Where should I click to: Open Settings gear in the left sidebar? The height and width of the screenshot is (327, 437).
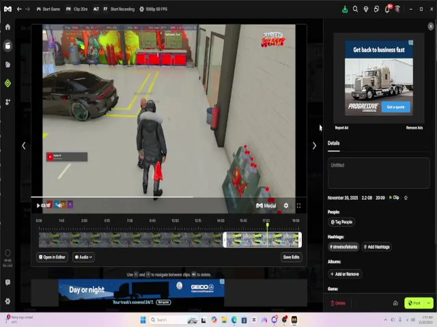[8, 301]
